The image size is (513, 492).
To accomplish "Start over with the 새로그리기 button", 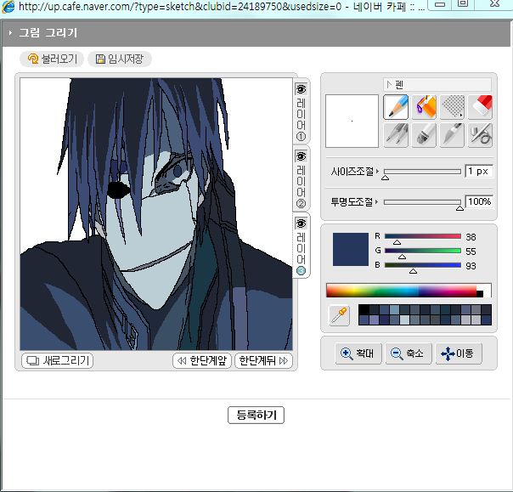I will coord(57,361).
